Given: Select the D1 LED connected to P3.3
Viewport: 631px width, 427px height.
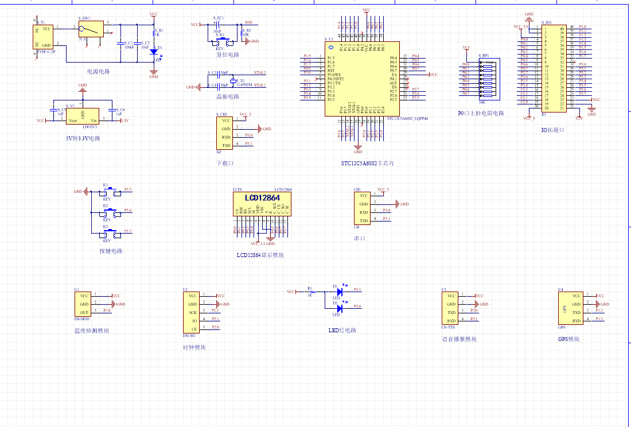Looking at the screenshot, I should pyautogui.click(x=339, y=292).
